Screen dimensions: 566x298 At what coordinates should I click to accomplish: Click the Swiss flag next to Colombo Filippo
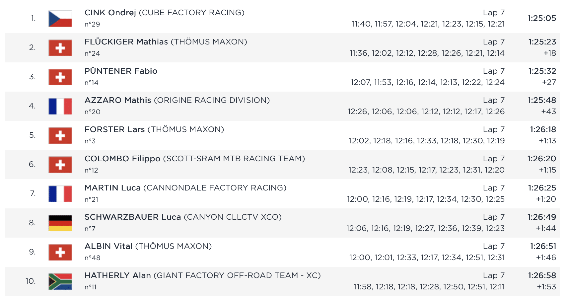click(x=60, y=165)
